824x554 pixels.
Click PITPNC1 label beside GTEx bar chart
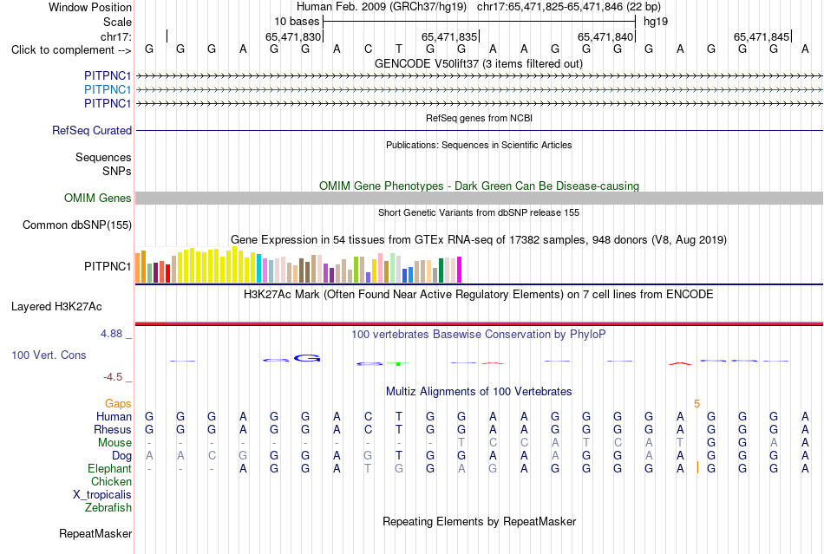click(108, 267)
